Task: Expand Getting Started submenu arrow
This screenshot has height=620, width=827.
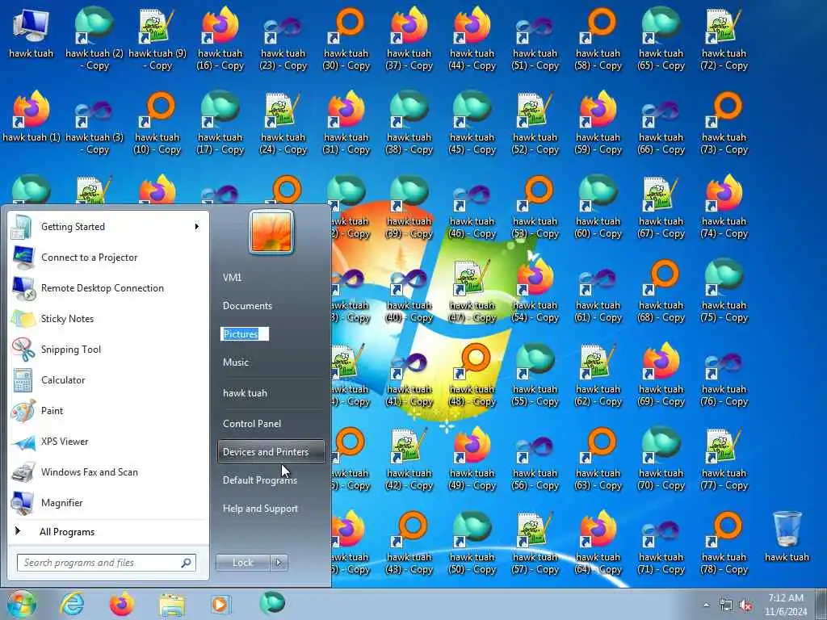Action: click(x=197, y=227)
